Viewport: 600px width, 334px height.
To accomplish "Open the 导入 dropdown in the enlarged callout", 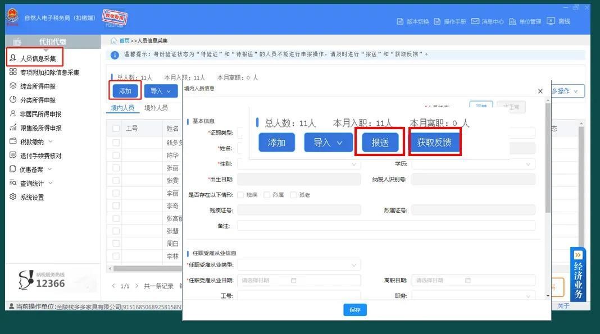I will click(x=324, y=143).
